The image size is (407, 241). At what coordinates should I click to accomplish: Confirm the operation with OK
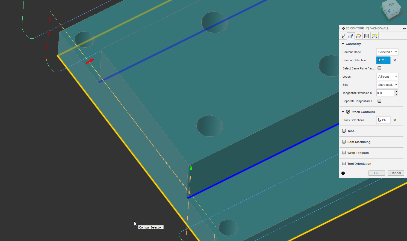376,173
